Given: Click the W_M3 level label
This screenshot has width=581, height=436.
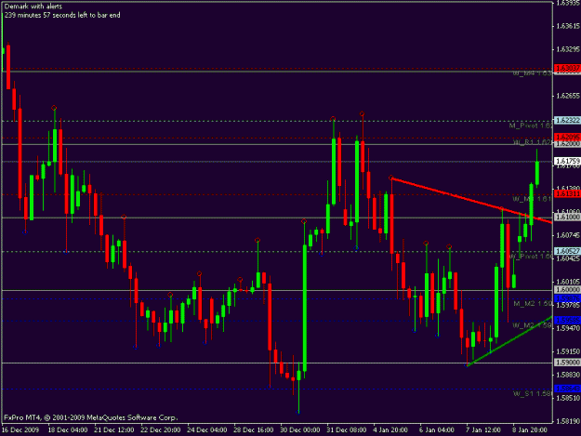Looking at the screenshot, I should 533,199.
